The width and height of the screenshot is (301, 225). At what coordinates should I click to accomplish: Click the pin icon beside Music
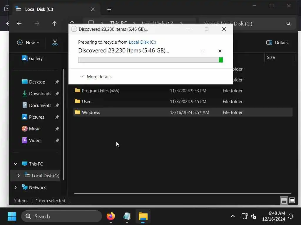(57, 129)
